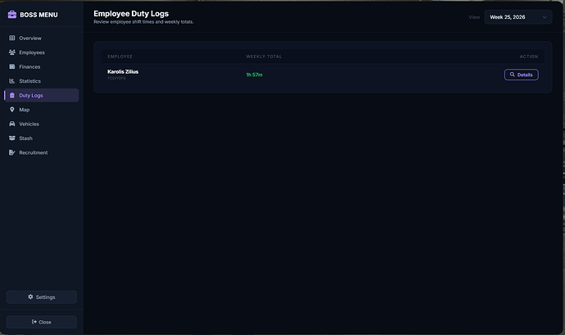Select the Finances icon in sidebar
Image resolution: width=565 pixels, height=335 pixels.
pos(12,66)
